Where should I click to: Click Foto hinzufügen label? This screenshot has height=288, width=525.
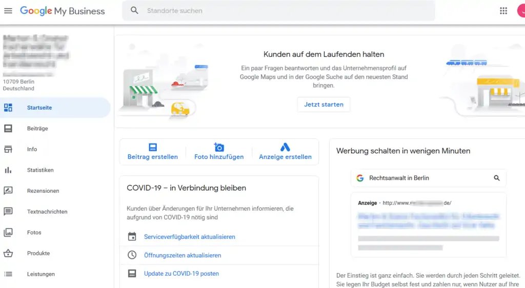219,157
